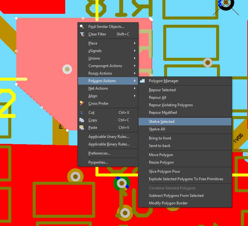Click the green via below the menu
Viewport: 248px width, 226px height.
122,184
